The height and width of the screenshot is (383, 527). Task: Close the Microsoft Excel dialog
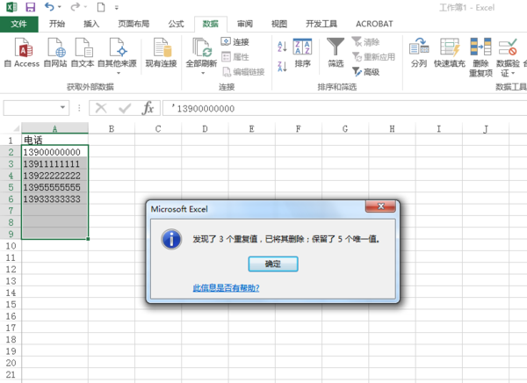click(380, 206)
